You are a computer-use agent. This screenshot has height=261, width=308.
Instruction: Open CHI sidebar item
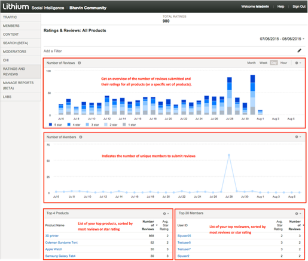tap(20, 60)
